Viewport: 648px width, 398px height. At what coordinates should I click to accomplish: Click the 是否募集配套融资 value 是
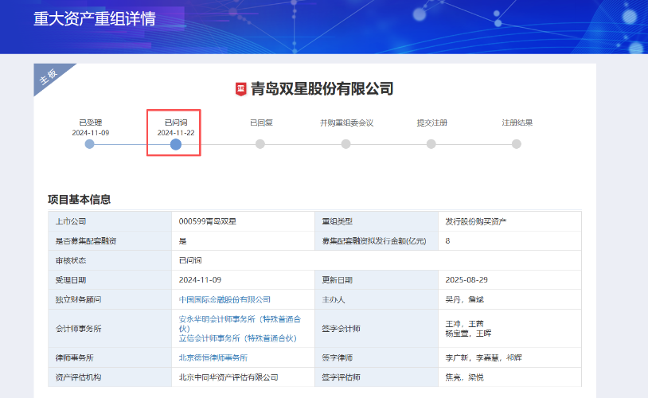[x=182, y=240]
